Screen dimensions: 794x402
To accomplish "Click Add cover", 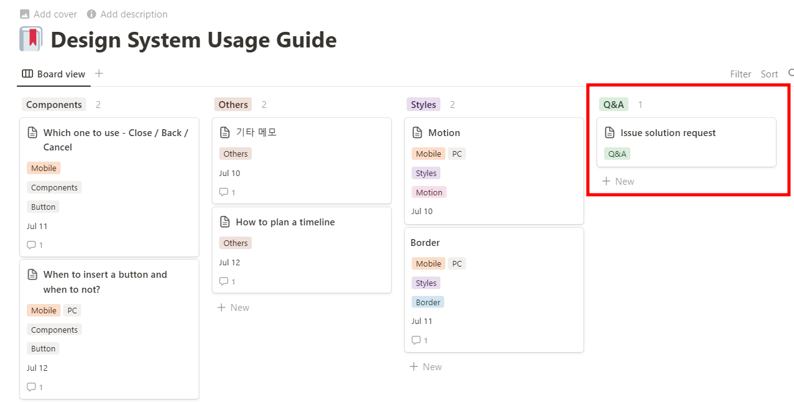I will [49, 14].
